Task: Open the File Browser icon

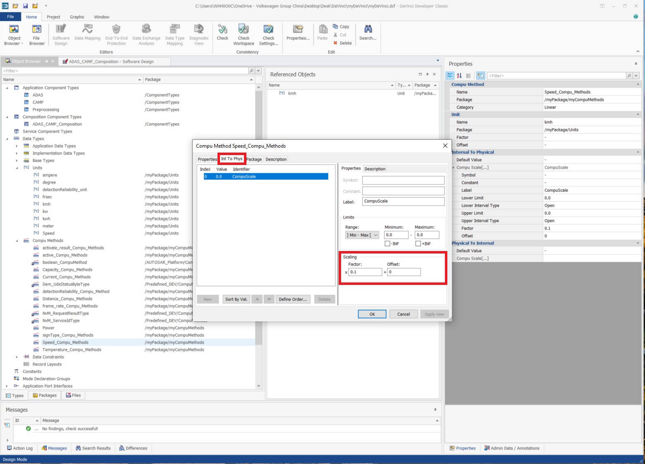Action: point(37,30)
